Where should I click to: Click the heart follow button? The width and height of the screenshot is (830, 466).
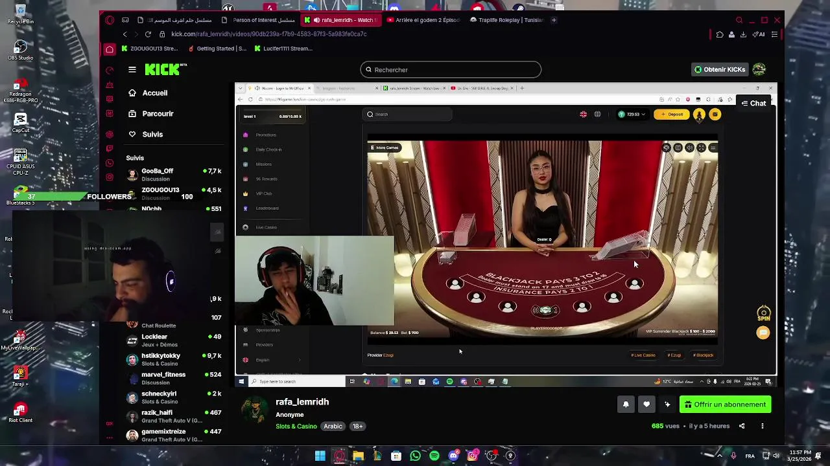point(646,405)
